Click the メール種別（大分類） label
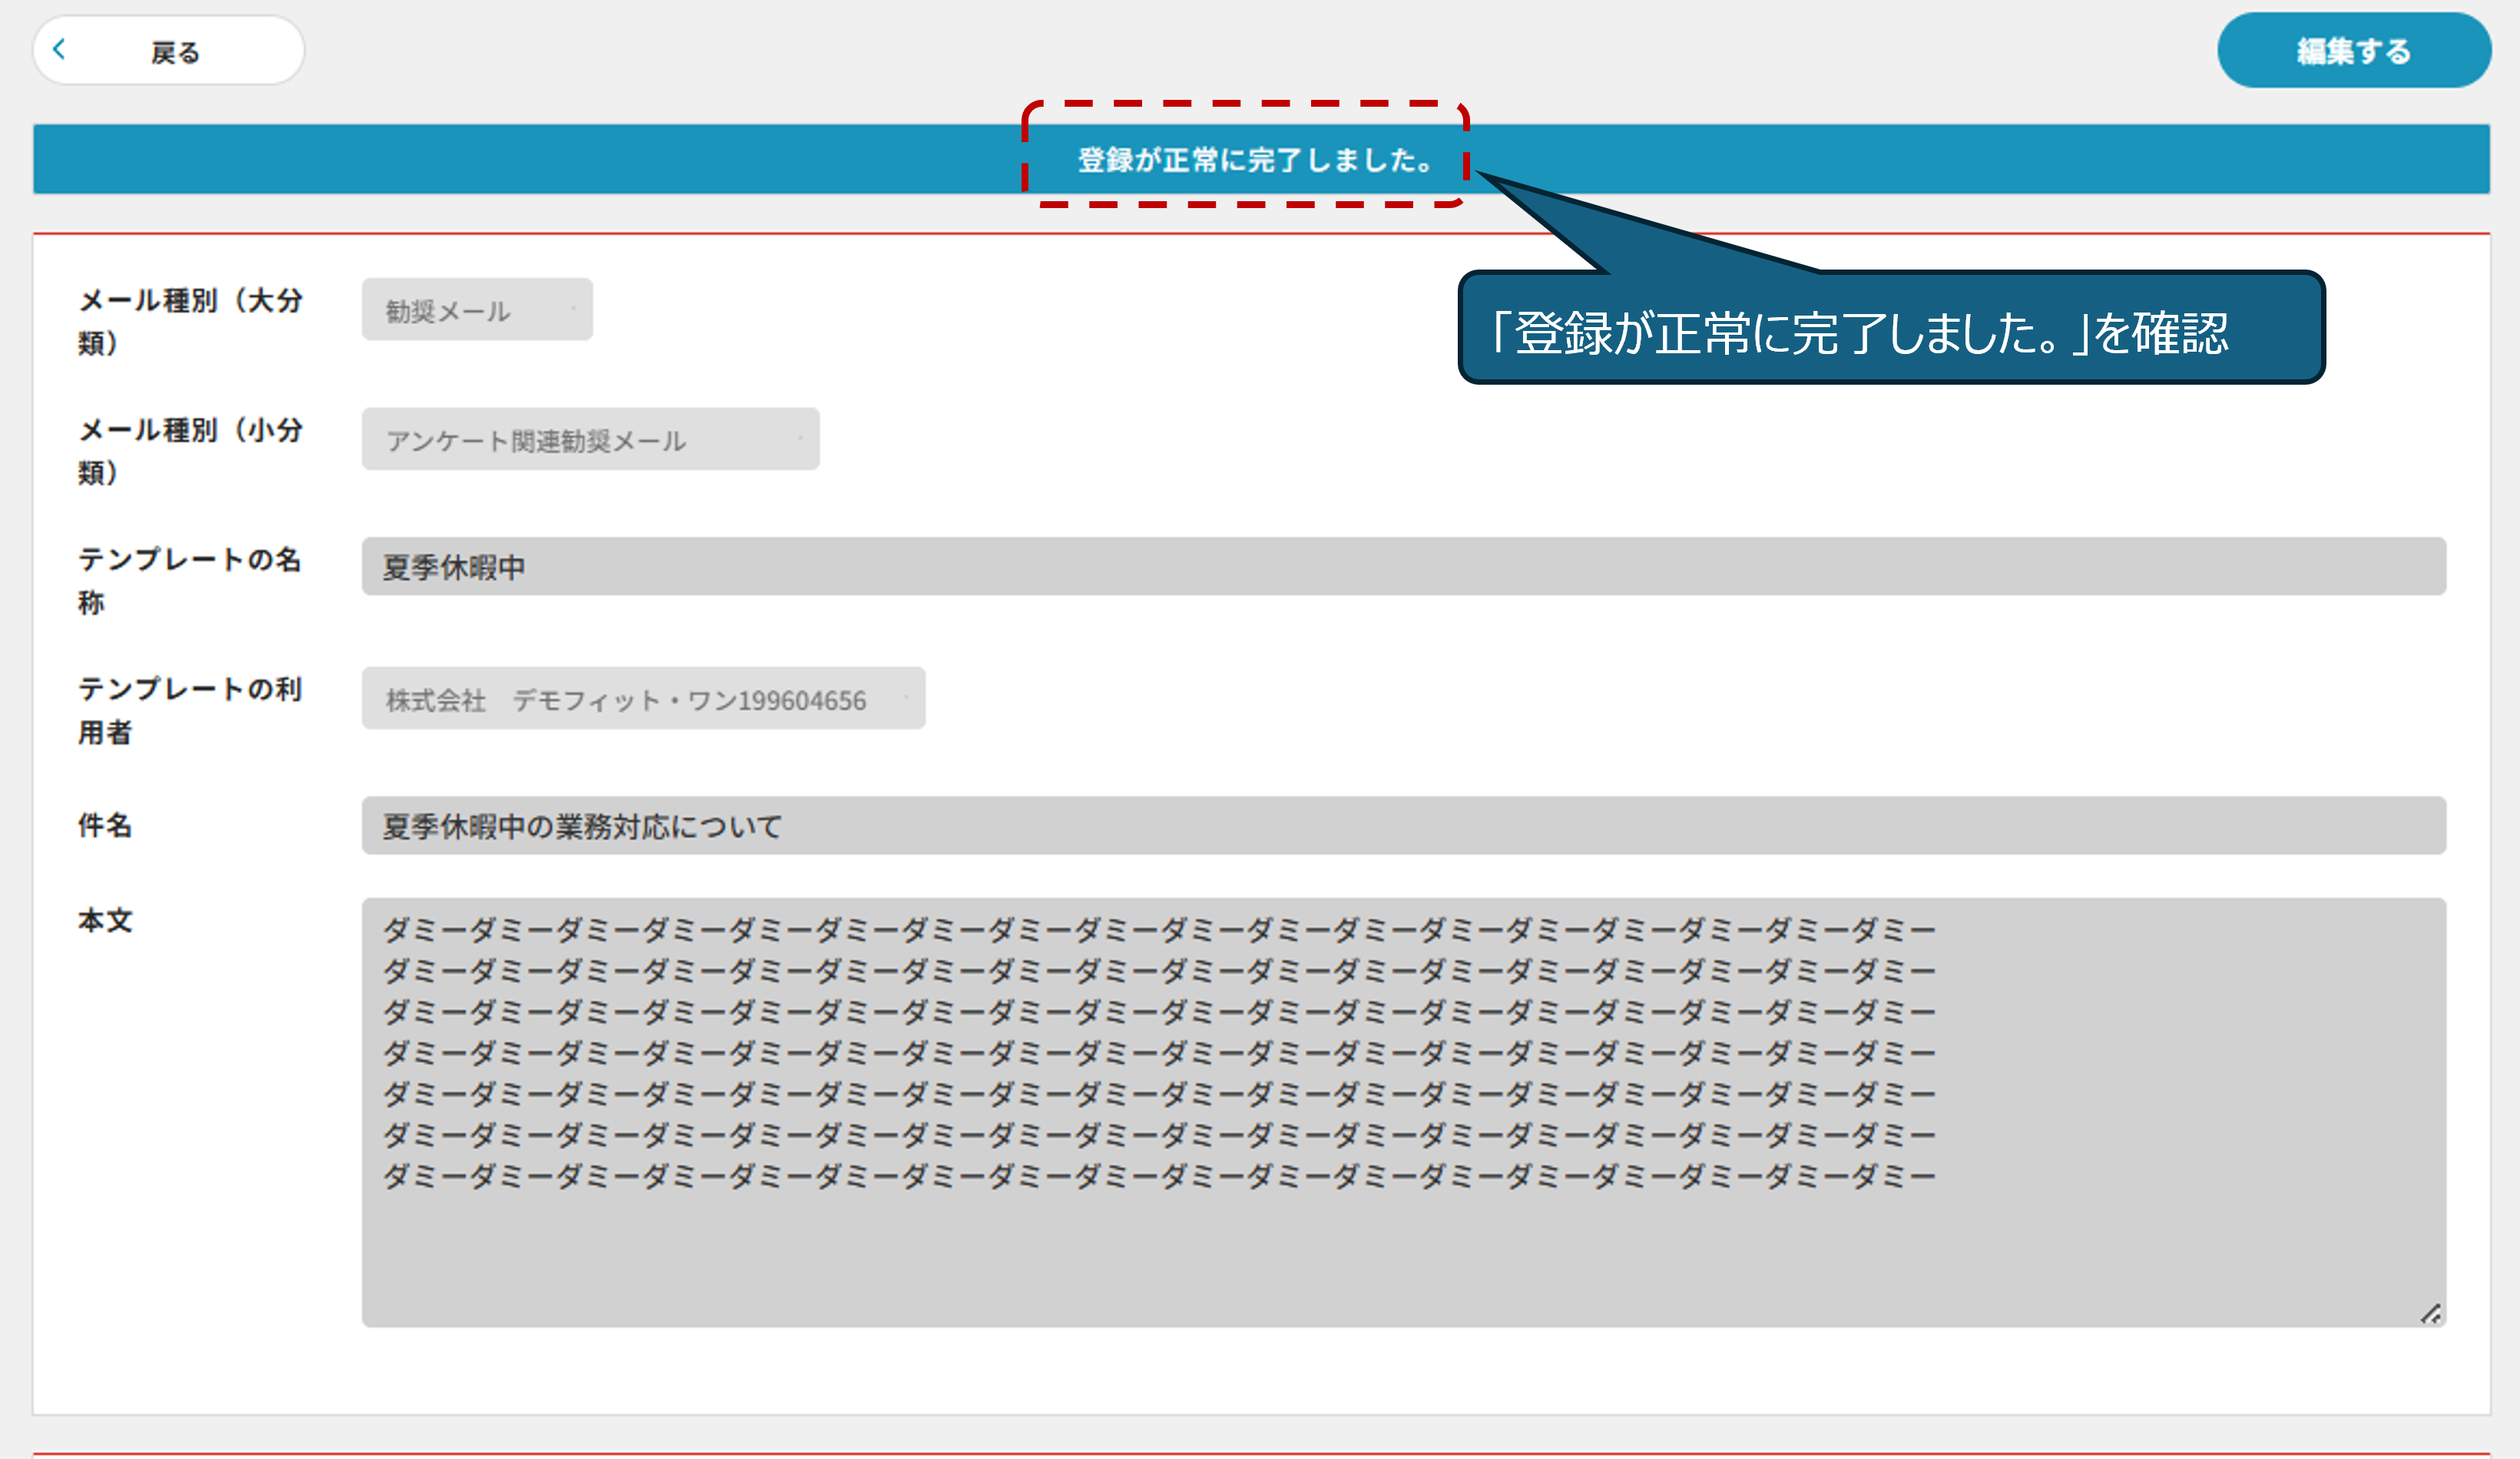 coord(190,321)
